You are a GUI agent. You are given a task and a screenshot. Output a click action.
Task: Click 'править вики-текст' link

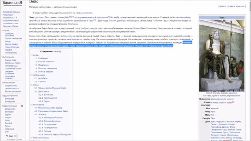pos(236,6)
